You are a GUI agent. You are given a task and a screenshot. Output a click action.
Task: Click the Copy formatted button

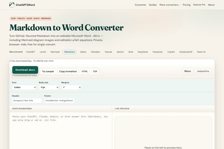(68, 72)
